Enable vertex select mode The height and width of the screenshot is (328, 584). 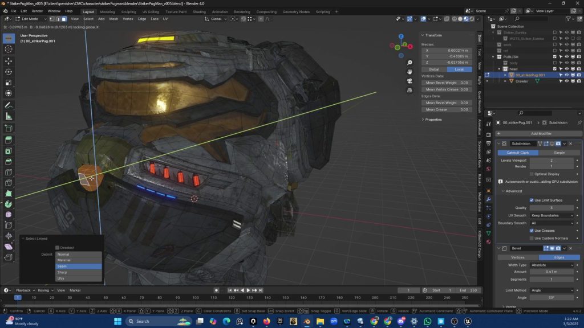pos(52,19)
